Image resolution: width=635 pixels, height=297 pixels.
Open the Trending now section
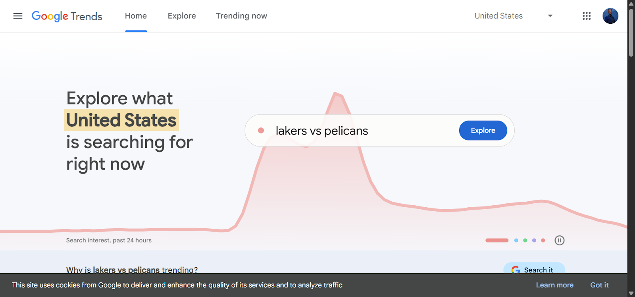click(241, 15)
